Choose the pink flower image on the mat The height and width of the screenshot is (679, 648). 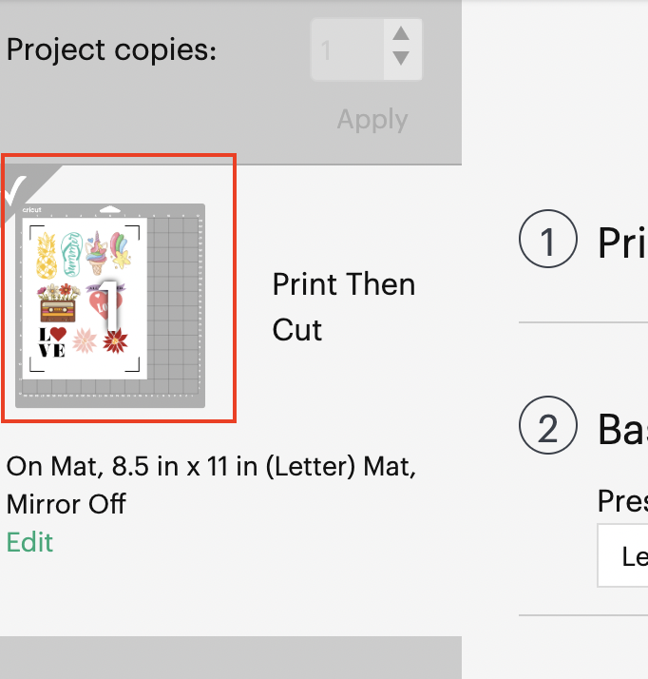[85, 339]
